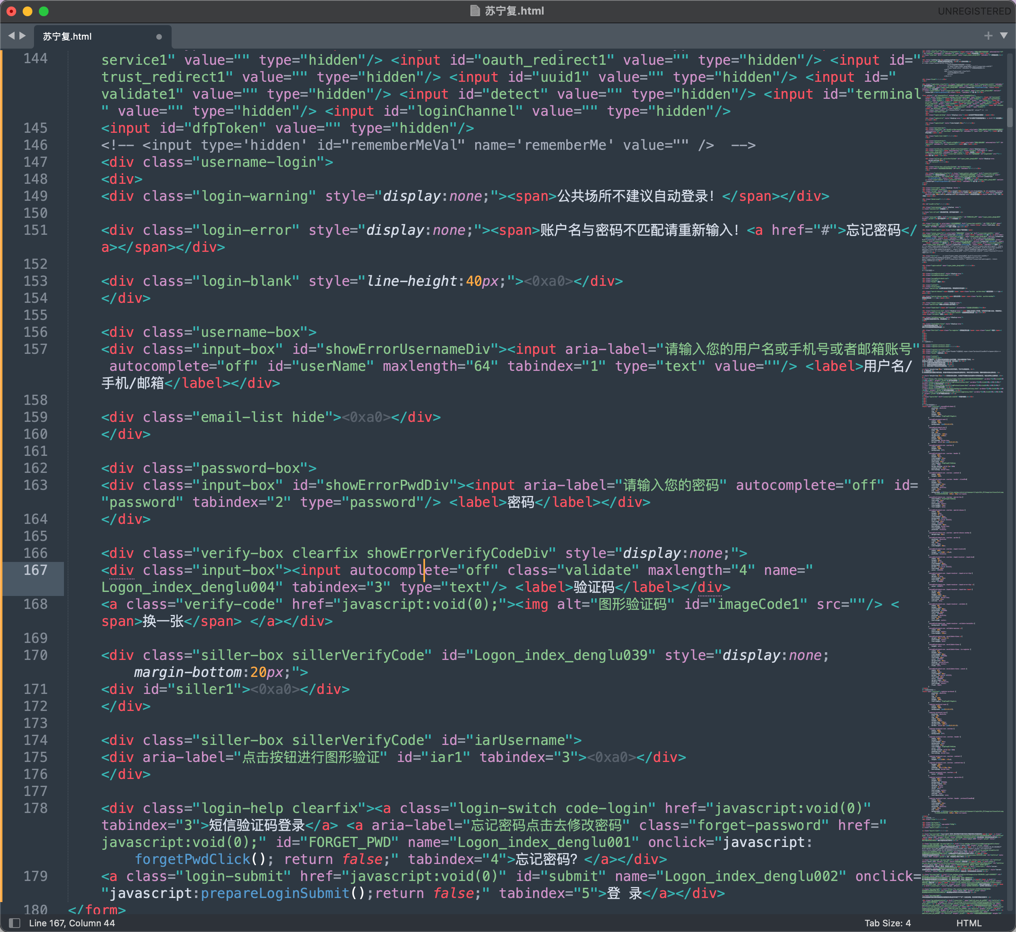Click the "showErrorPwdDiv" id value

[x=387, y=485]
